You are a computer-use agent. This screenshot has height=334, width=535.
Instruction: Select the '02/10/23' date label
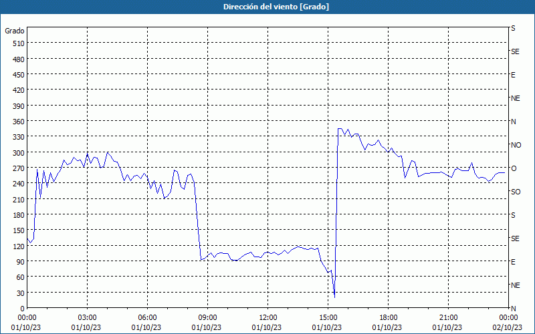pos(508,327)
